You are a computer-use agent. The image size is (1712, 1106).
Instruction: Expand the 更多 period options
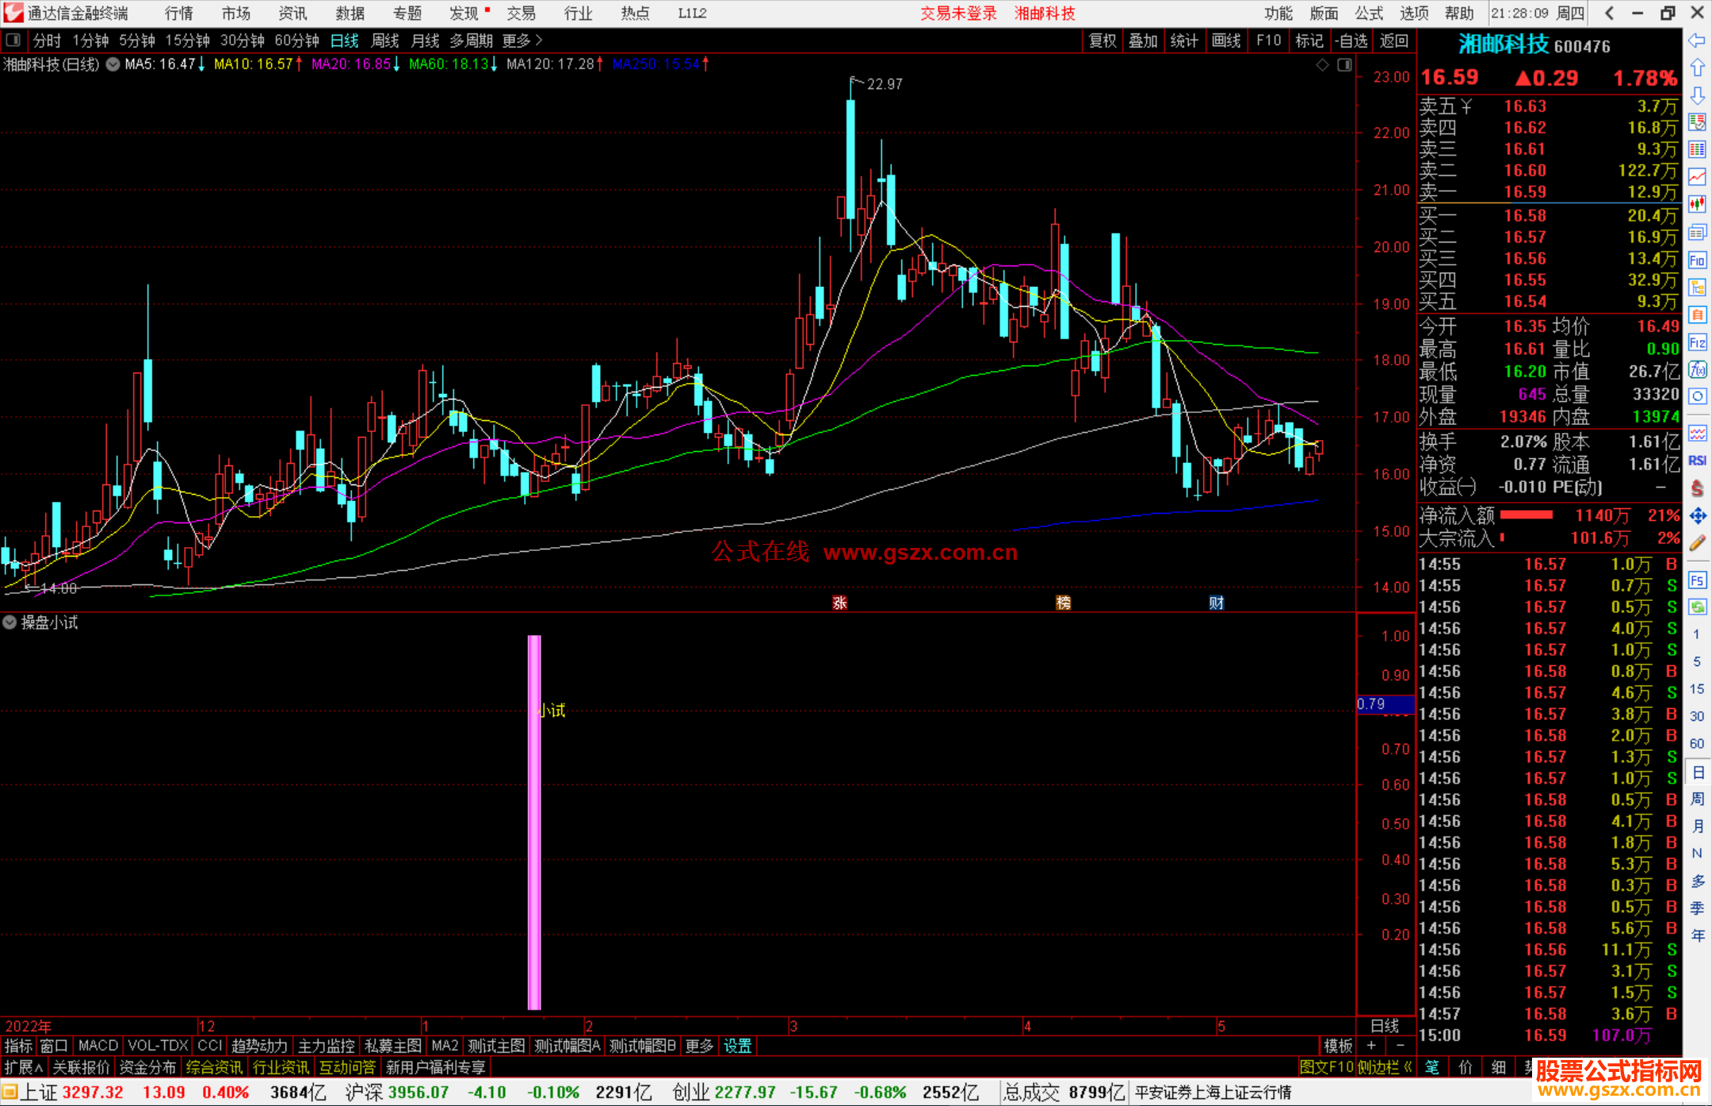[522, 40]
